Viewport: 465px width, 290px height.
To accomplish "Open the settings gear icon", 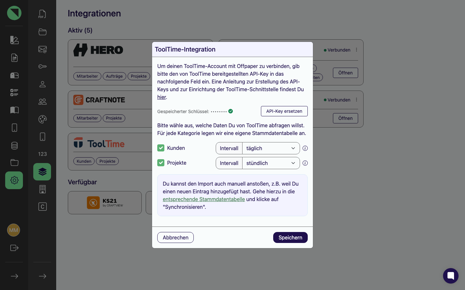I will coord(14,180).
